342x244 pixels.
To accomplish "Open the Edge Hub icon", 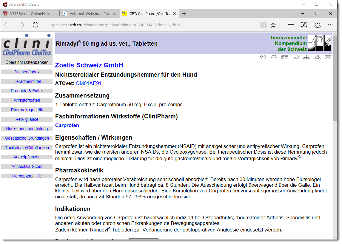I will 291,25.
